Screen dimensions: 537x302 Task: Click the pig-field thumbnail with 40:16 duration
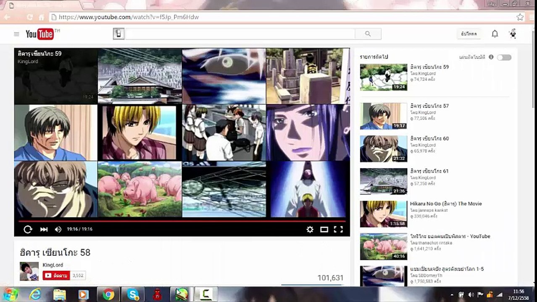click(384, 247)
